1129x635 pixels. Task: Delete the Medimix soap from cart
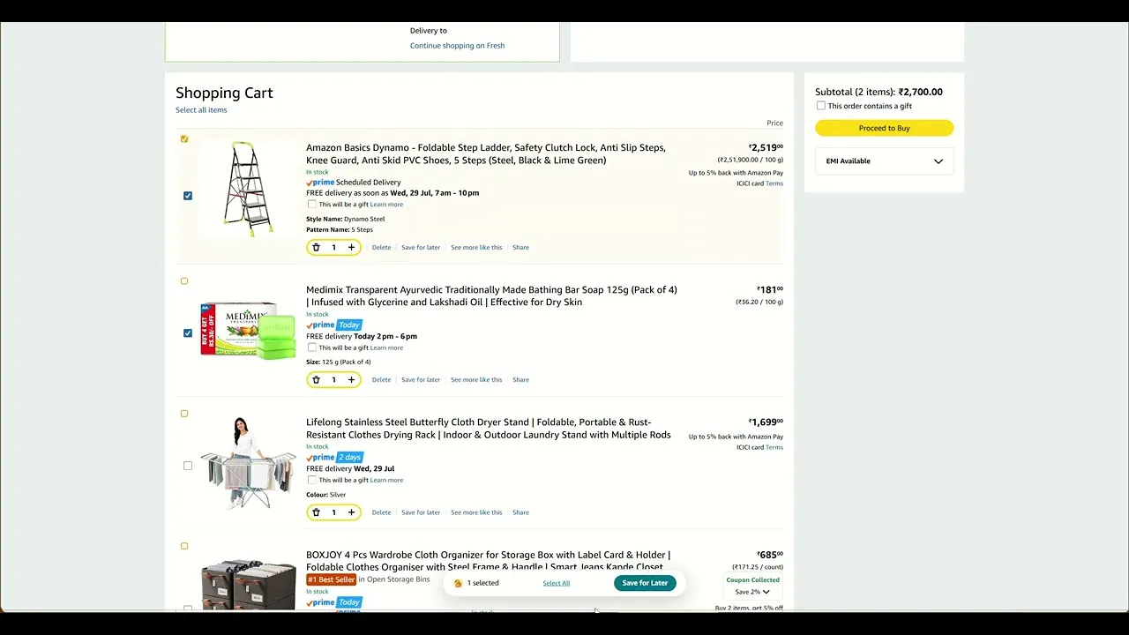click(x=381, y=380)
